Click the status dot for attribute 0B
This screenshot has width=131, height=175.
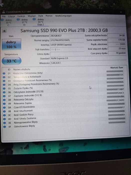pos(4,111)
